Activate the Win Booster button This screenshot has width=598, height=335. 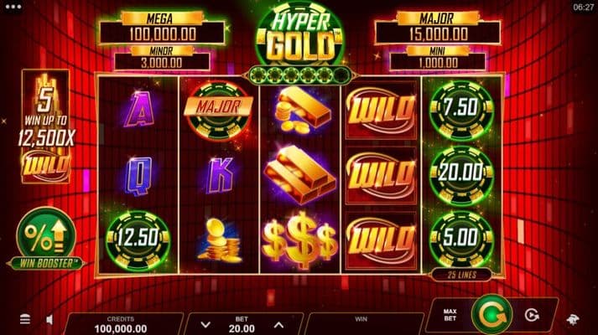pyautogui.click(x=46, y=239)
